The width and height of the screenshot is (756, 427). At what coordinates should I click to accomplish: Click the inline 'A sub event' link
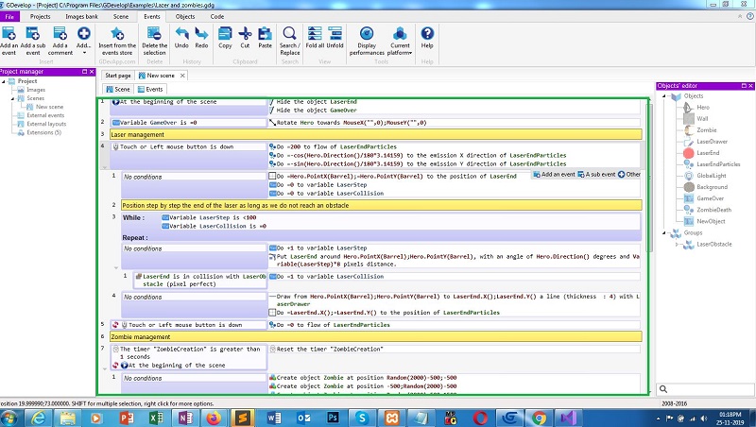(597, 174)
